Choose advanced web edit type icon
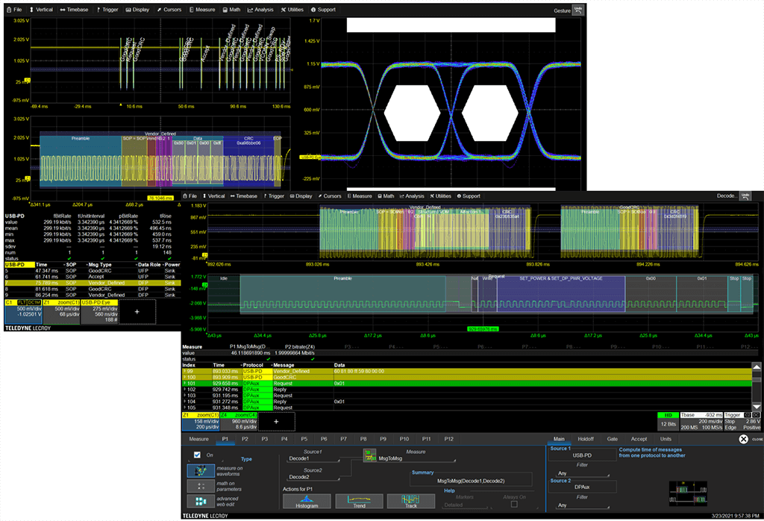 (x=200, y=502)
